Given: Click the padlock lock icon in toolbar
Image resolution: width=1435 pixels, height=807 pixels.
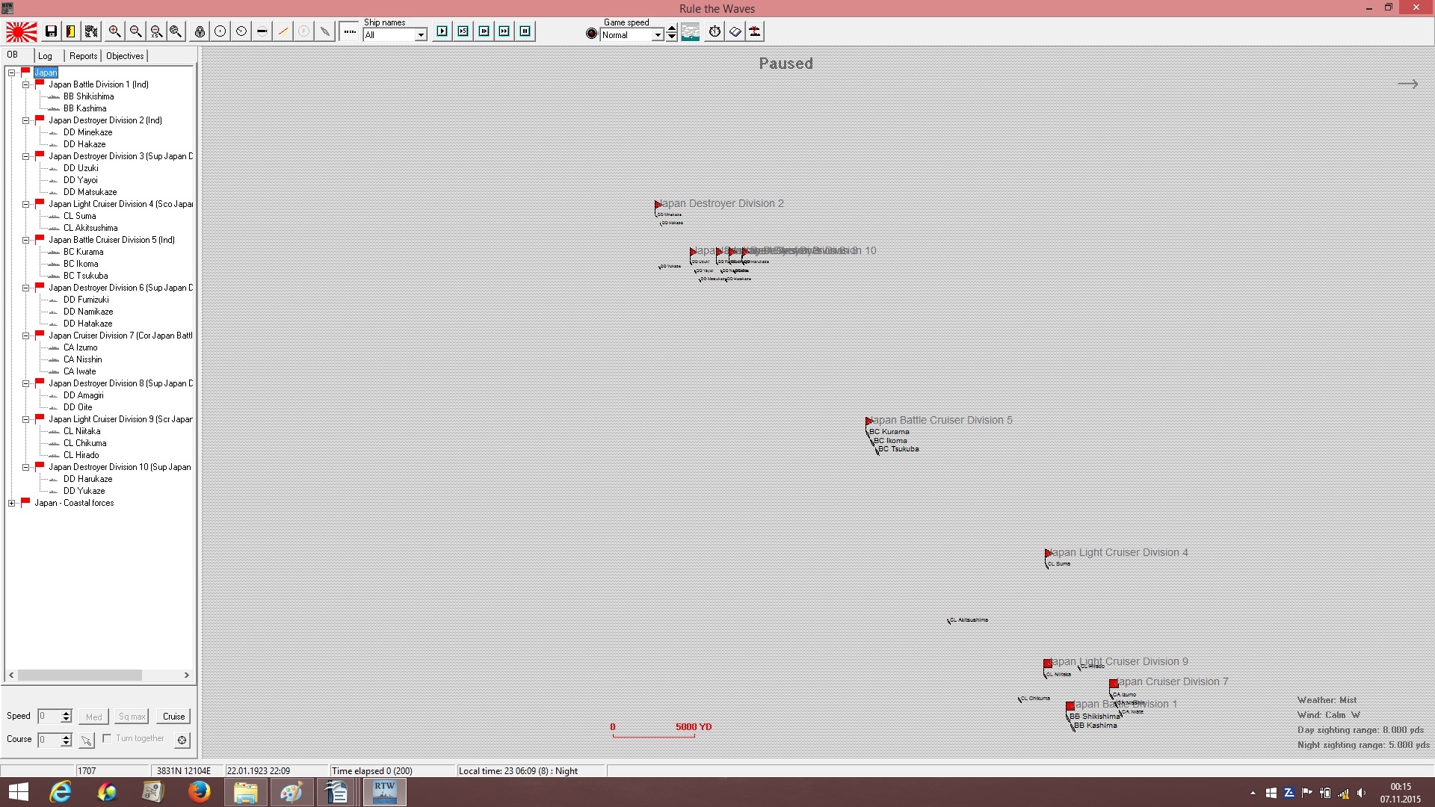Looking at the screenshot, I should pyautogui.click(x=200, y=31).
